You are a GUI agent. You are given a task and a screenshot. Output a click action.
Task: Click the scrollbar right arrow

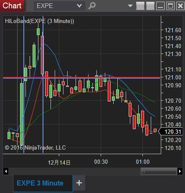click(180, 171)
